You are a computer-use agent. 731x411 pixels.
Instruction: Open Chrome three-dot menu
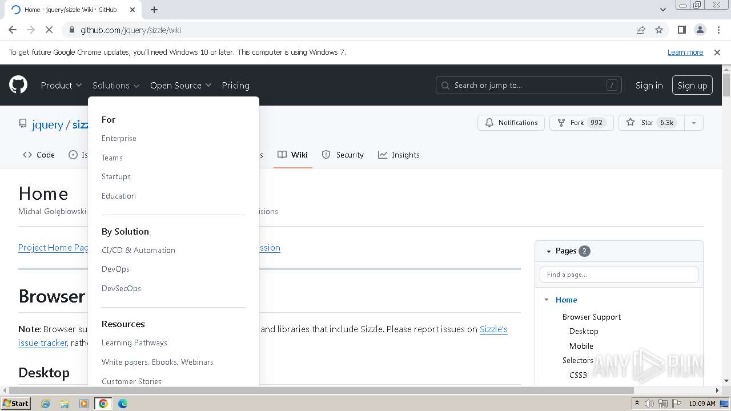click(x=718, y=30)
